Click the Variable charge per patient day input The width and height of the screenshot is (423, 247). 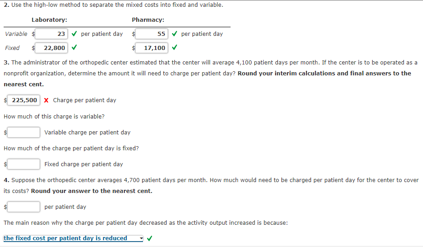(24, 132)
